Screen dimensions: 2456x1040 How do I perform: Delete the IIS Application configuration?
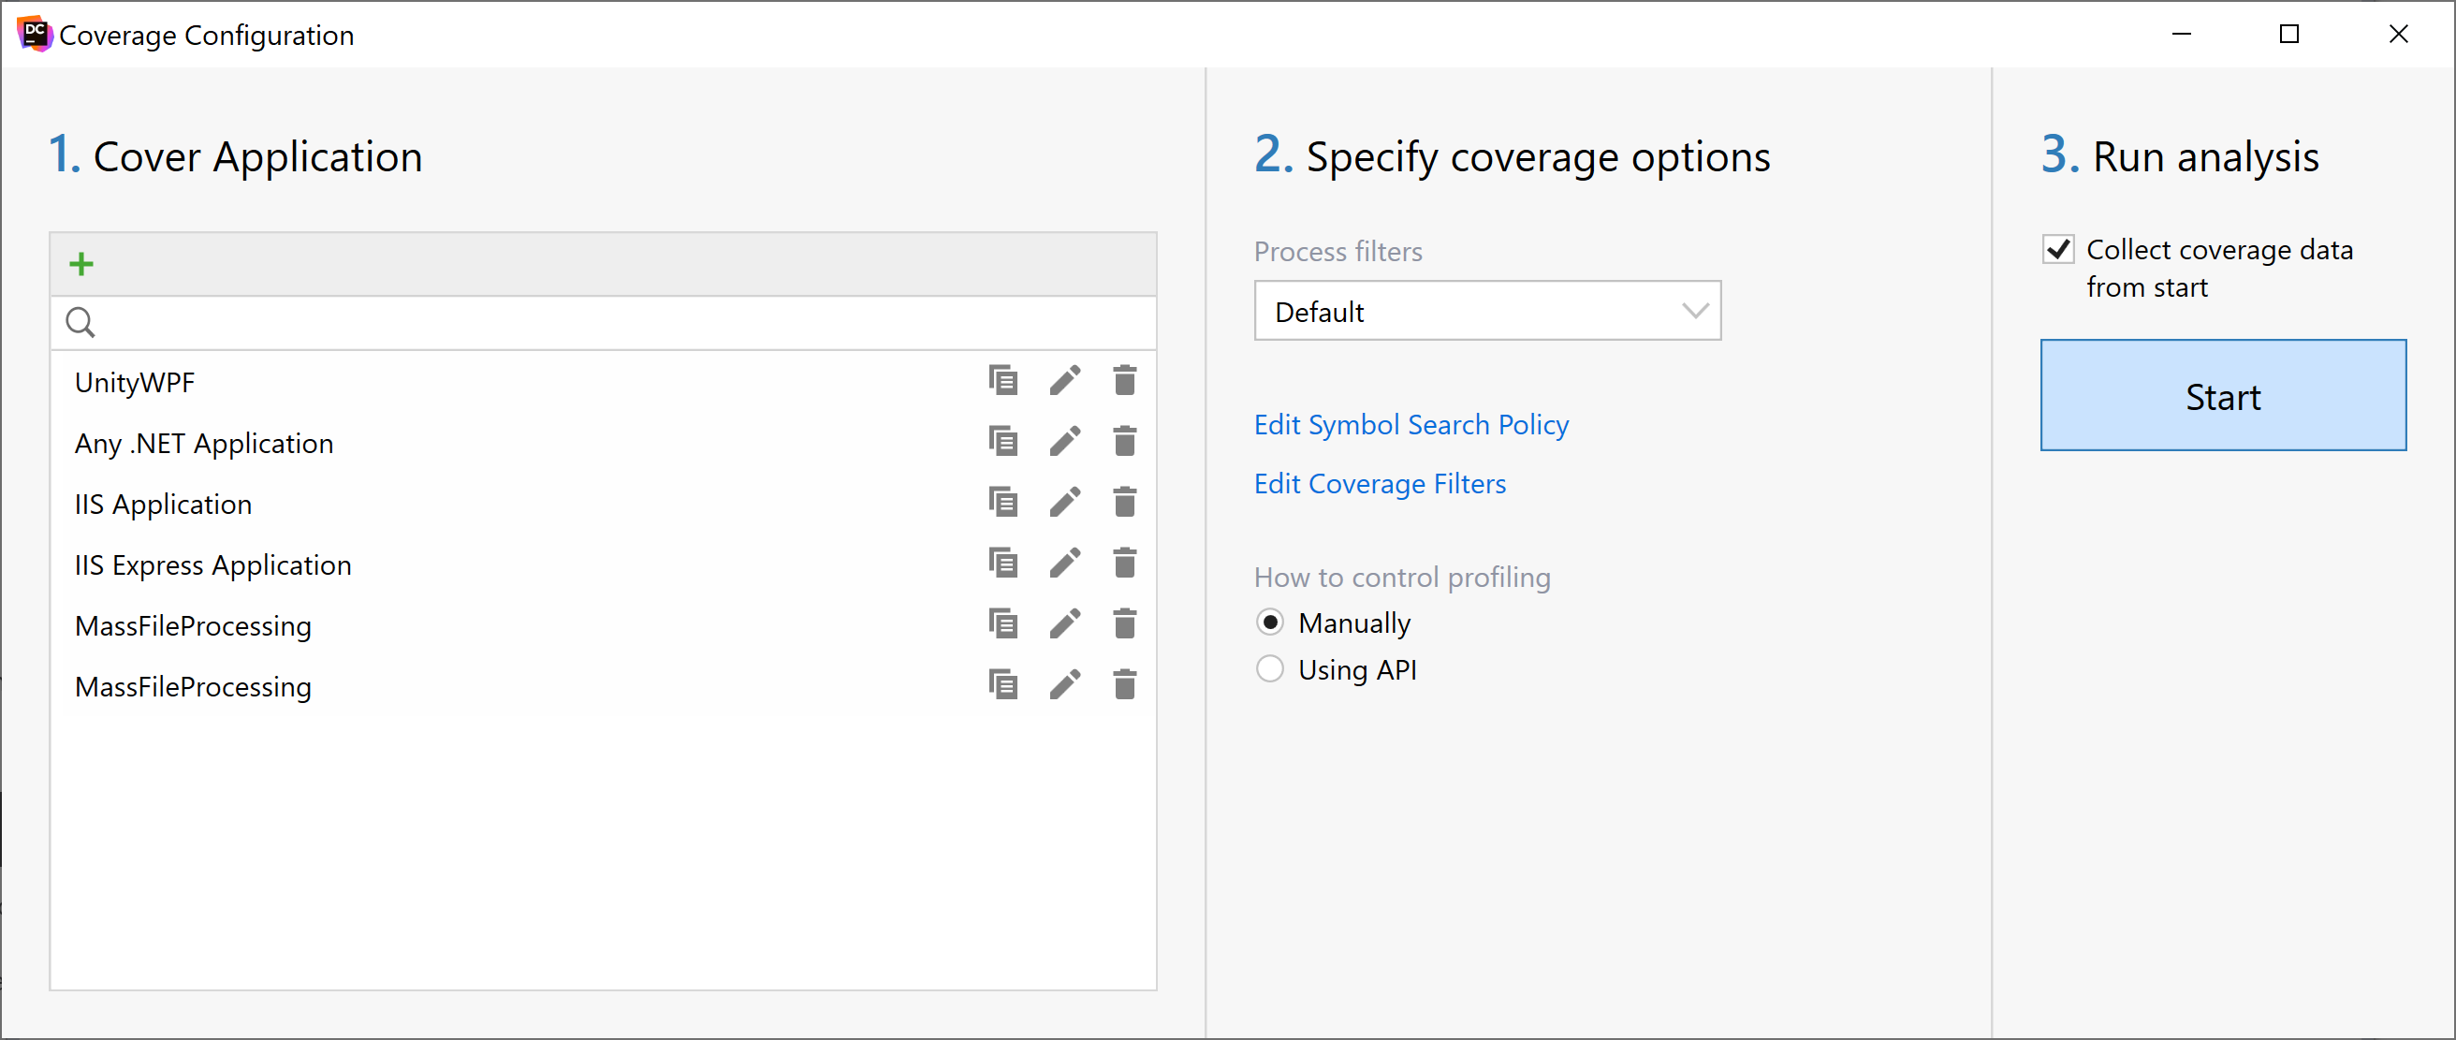1124,502
